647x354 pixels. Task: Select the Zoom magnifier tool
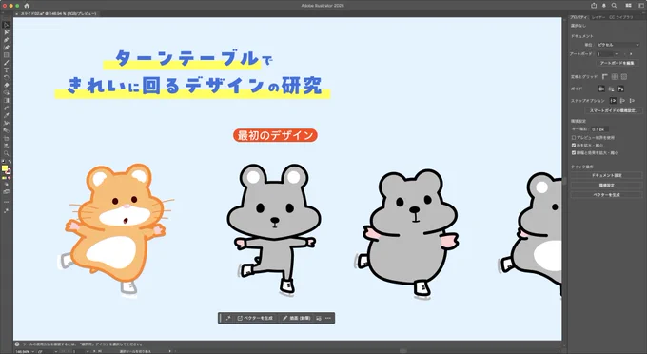click(7, 153)
